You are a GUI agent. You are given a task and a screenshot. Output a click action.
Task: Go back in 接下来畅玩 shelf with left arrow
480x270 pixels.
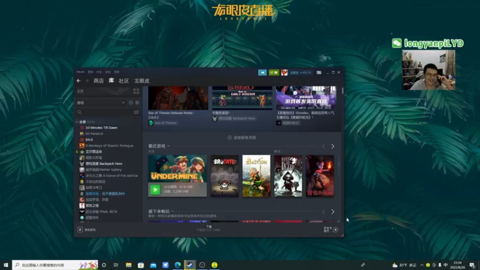click(x=323, y=212)
